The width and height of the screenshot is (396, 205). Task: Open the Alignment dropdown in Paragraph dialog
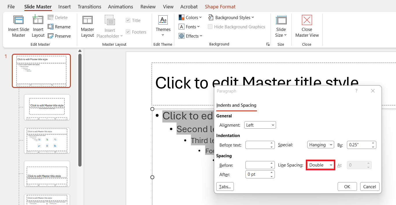click(260, 125)
